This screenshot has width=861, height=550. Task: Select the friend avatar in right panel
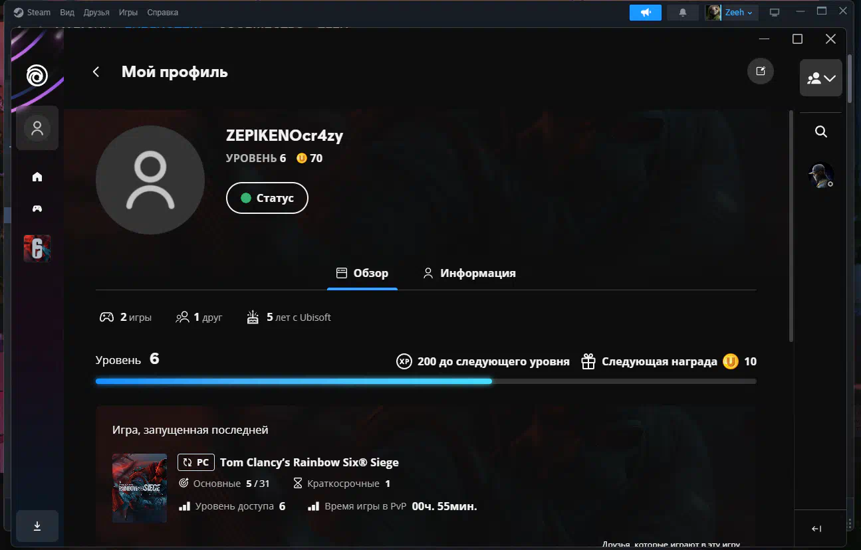[x=821, y=176]
